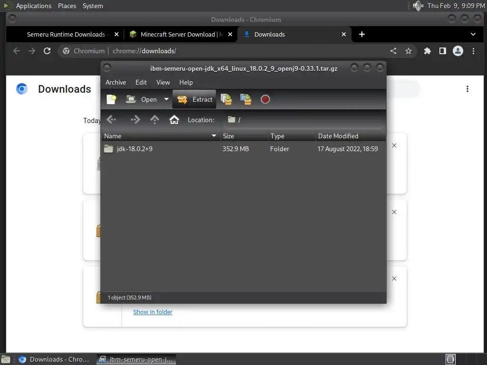Click the show desktop icon in bottom panel

point(6,359)
